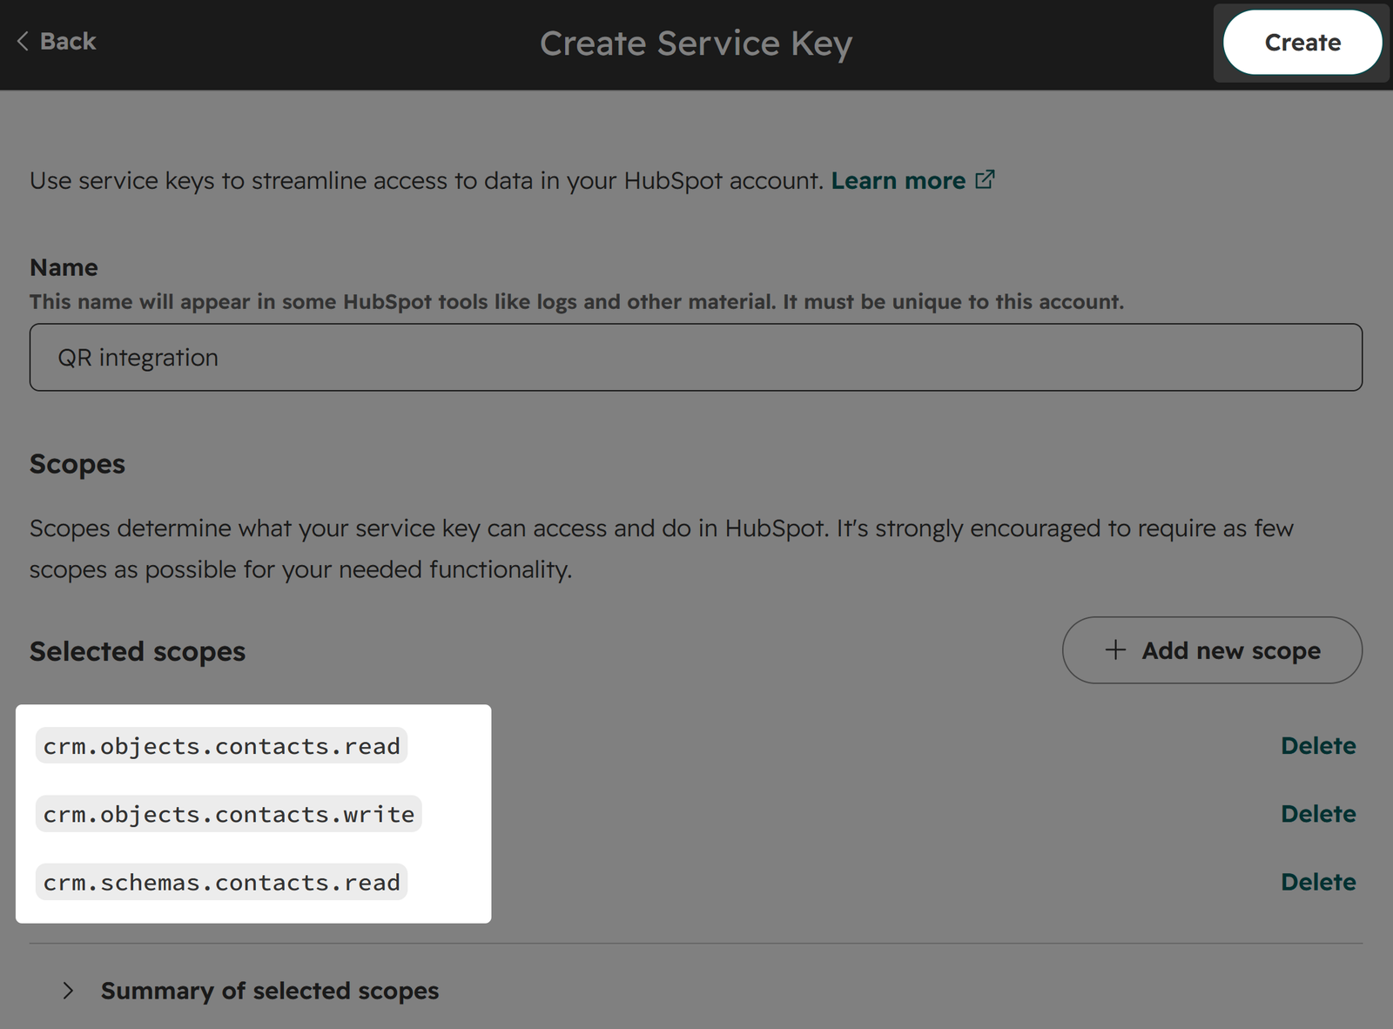Click the Create button
Viewport: 1393px width, 1029px height.
tap(1302, 42)
